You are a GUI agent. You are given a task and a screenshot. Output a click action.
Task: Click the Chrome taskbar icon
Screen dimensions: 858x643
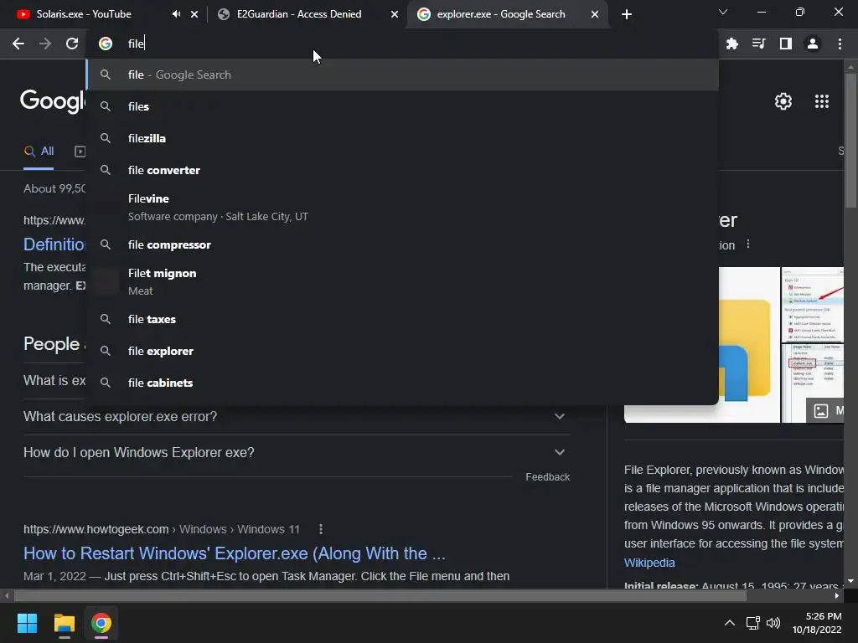tap(101, 623)
